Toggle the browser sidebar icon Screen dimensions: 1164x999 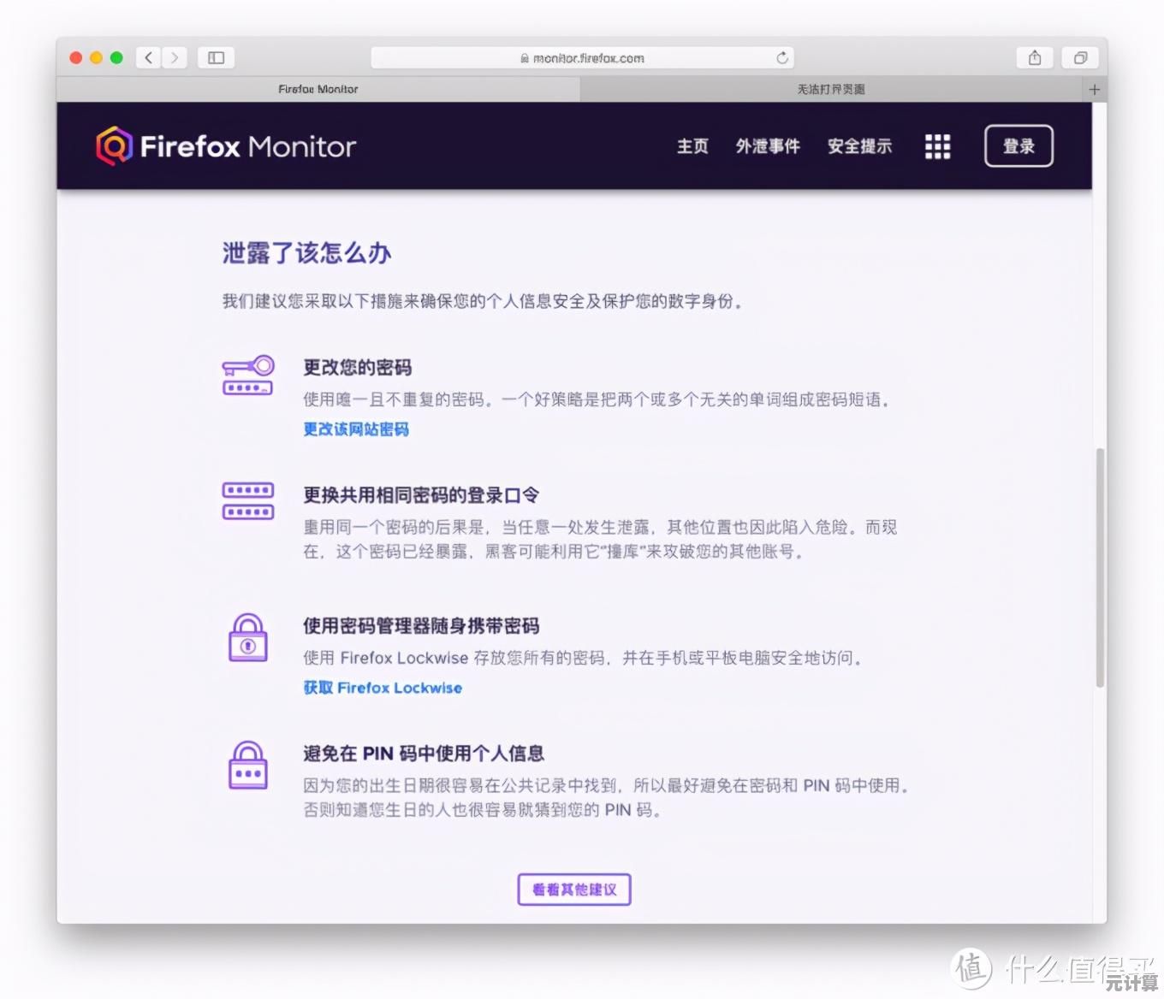(x=216, y=57)
